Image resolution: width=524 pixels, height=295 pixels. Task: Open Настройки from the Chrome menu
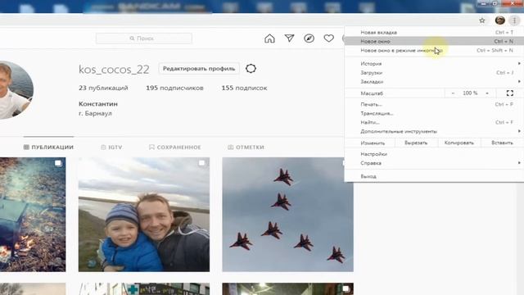[434, 154]
